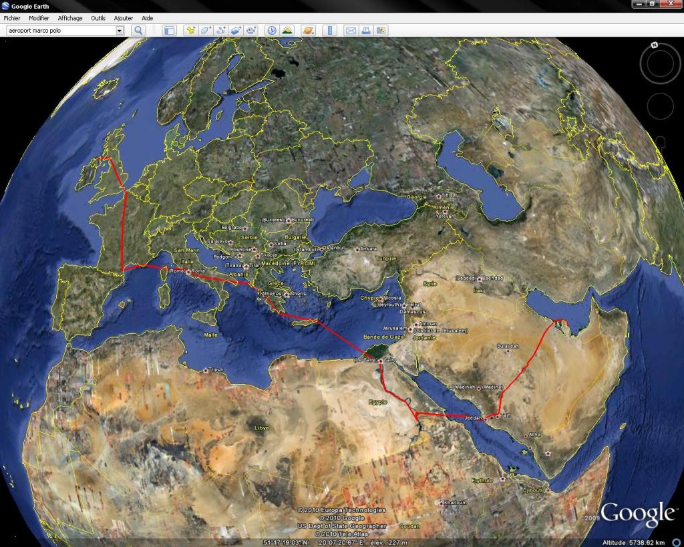Start recording a tour
Image resolution: width=684 pixels, height=547 pixels.
(251, 30)
